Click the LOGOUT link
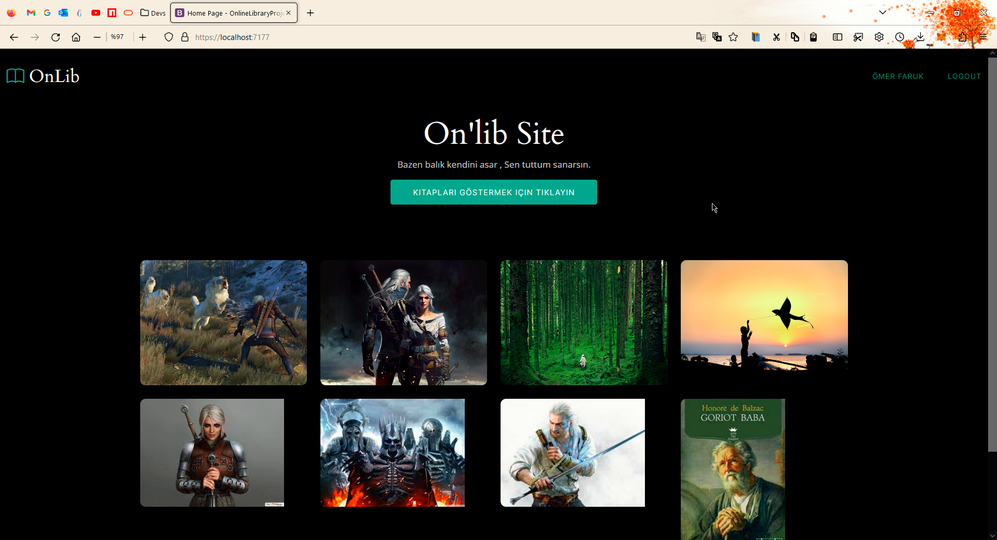The width and height of the screenshot is (997, 540). point(964,76)
